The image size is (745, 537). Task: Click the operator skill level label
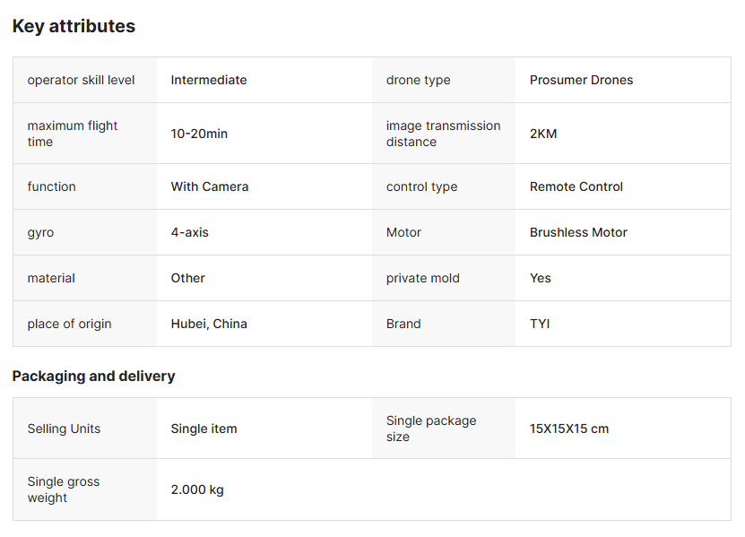pyautogui.click(x=81, y=80)
